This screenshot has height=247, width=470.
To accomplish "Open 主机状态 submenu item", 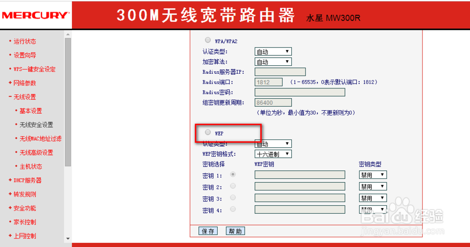I will (x=31, y=166).
